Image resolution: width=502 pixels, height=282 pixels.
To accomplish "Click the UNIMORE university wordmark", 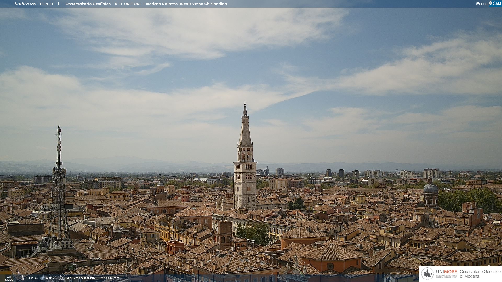I will tap(446, 272).
